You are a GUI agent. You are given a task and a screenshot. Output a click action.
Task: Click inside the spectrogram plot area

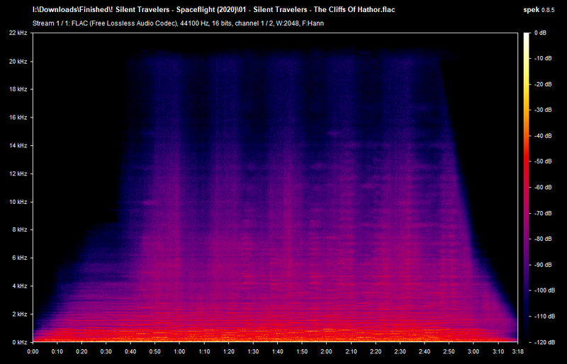tap(275, 188)
